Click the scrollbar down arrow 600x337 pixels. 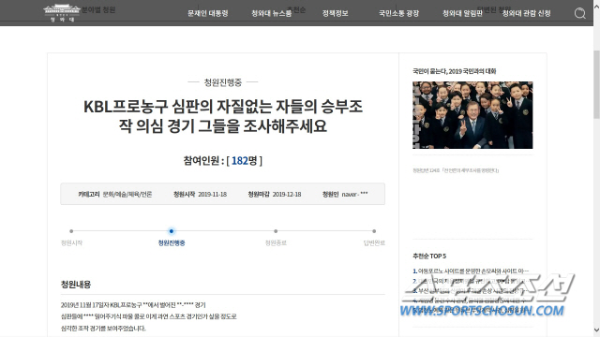point(596,330)
